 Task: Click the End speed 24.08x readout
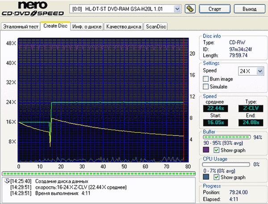pos(251,122)
